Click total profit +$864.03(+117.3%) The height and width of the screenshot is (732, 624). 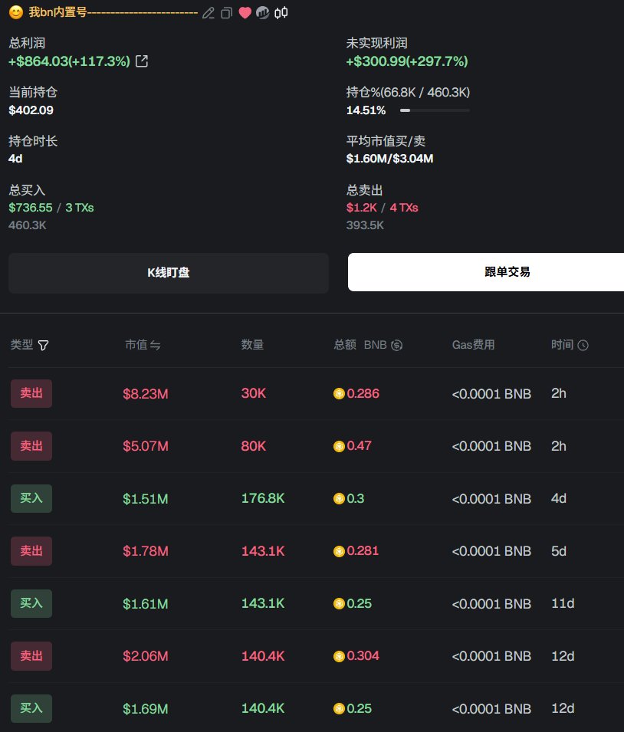pyautogui.click(x=69, y=61)
